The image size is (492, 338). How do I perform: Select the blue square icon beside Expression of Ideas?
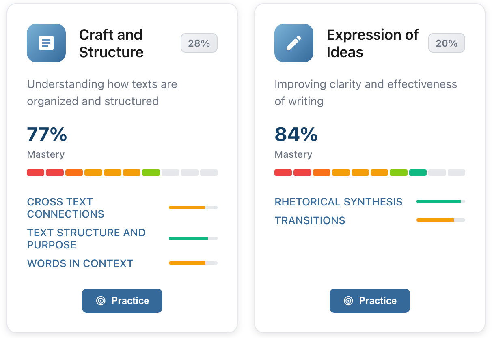pos(293,43)
